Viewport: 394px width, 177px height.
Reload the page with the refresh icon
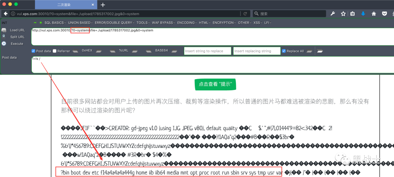coord(245,14)
